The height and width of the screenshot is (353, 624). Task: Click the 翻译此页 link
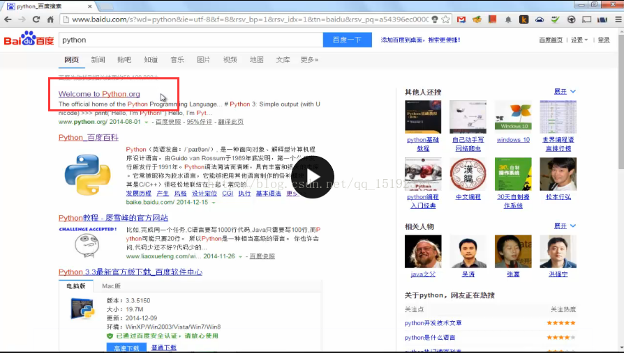231,122
